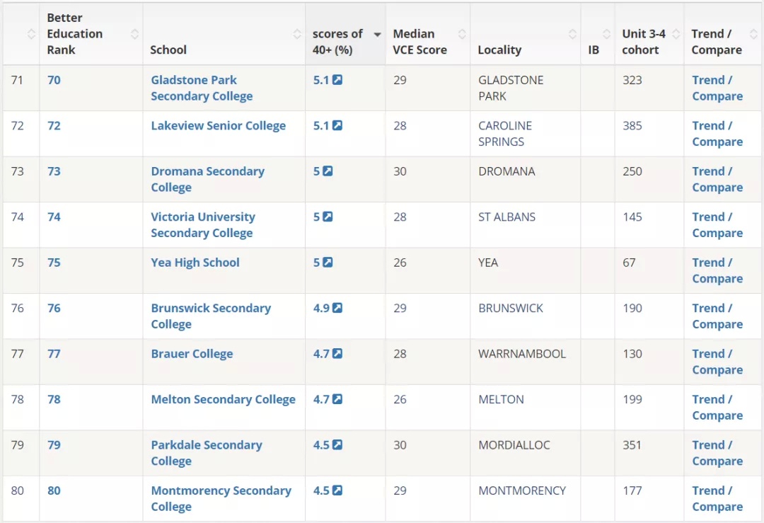Sort by Median VCE Score column

tap(462, 34)
